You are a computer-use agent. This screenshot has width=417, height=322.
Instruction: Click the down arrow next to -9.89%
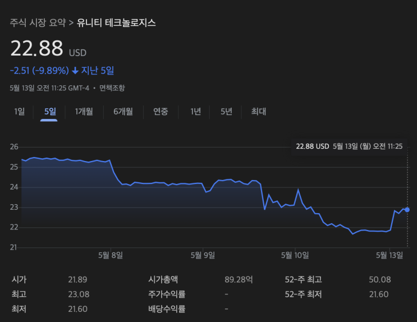pos(75,71)
